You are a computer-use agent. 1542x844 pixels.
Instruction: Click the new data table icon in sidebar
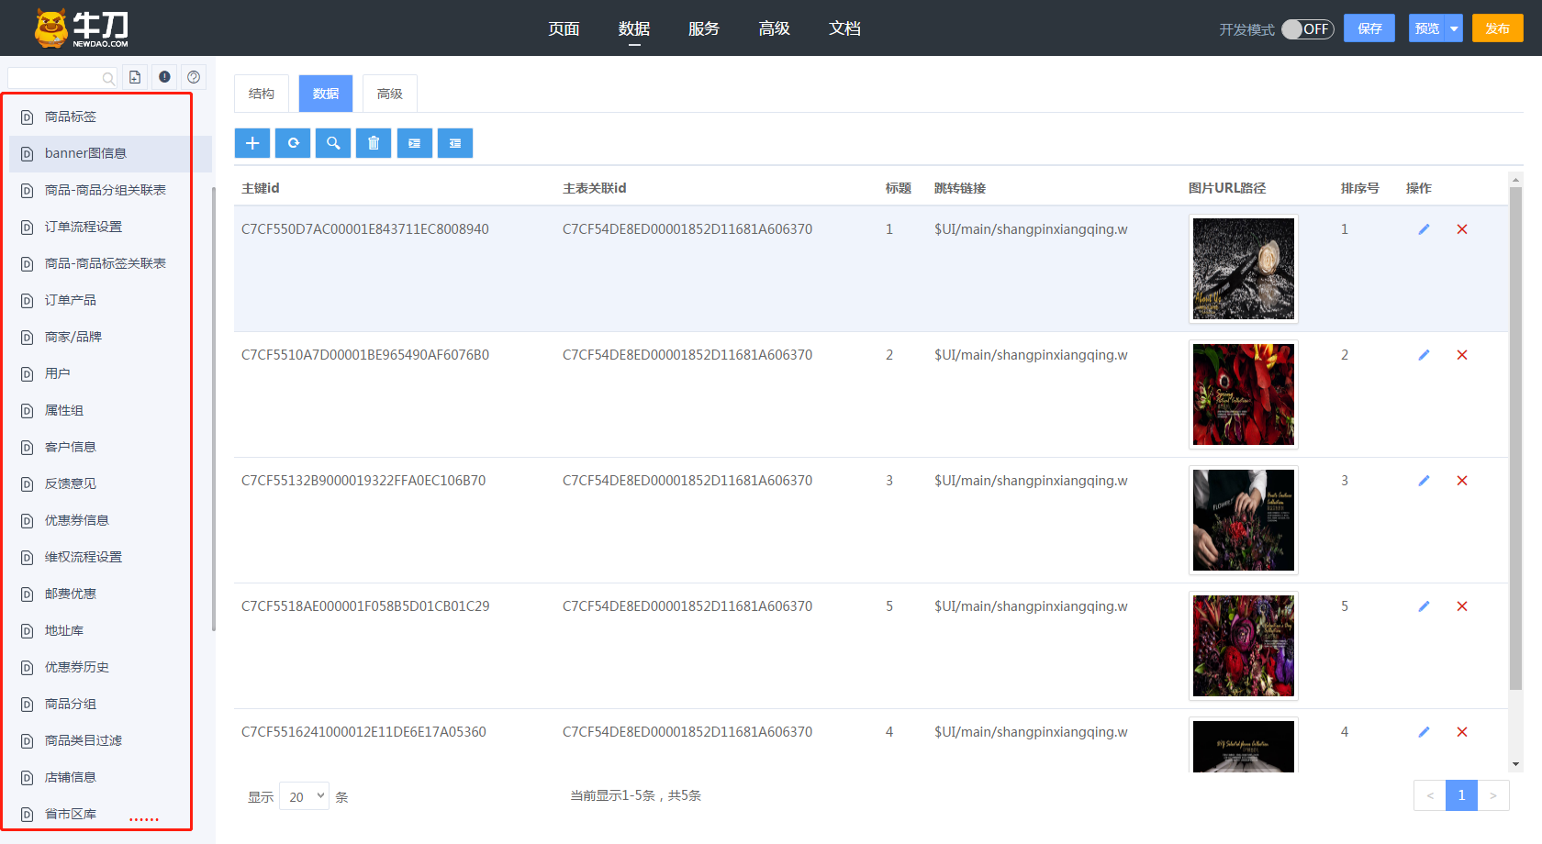[135, 77]
